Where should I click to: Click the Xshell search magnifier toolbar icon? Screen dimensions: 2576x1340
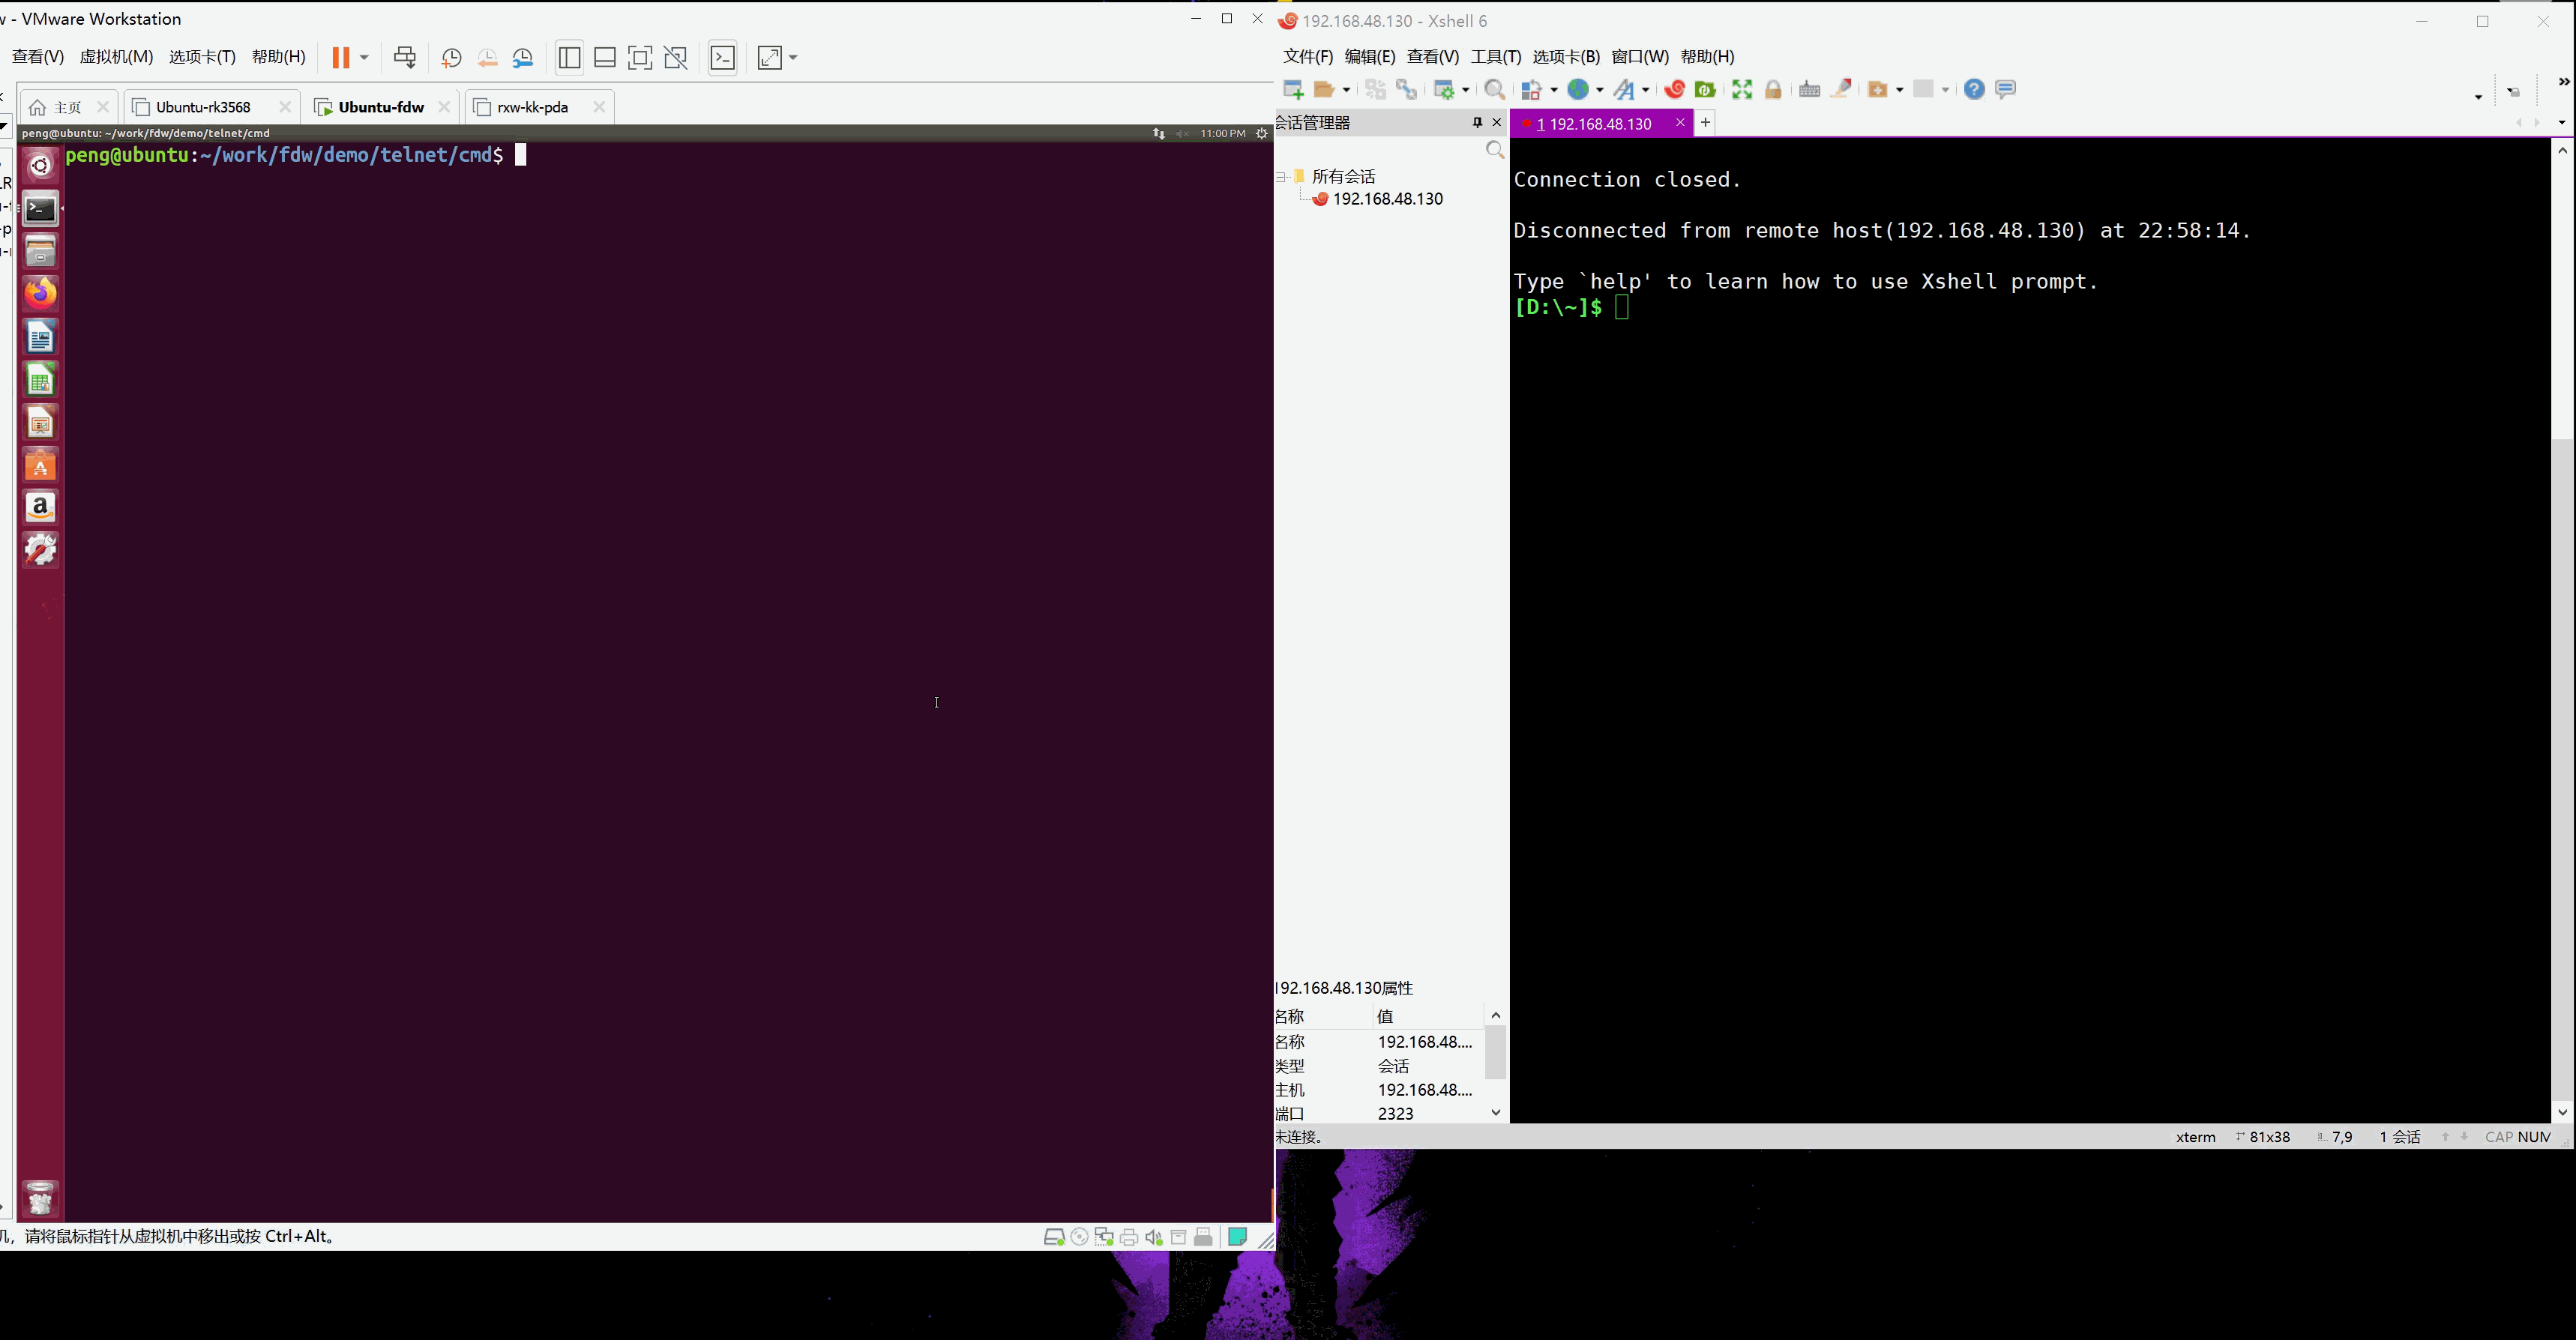(x=1494, y=90)
